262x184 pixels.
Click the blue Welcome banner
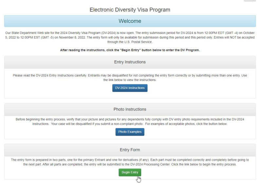pos(130,21)
